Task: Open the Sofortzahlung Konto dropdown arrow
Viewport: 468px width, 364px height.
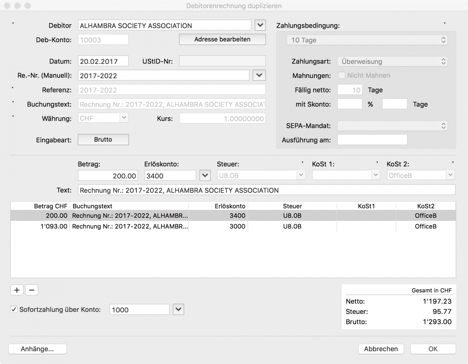Action: 178,309
